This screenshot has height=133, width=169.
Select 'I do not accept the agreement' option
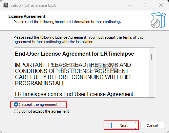pos(16,111)
